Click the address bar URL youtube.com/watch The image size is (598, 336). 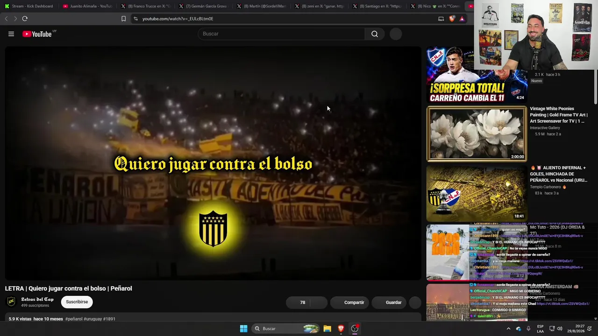(178, 19)
